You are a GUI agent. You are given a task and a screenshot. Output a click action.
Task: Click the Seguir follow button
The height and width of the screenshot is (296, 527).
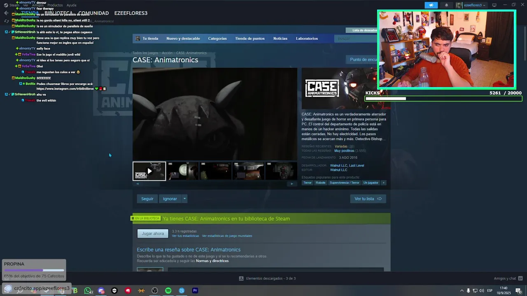(x=147, y=199)
